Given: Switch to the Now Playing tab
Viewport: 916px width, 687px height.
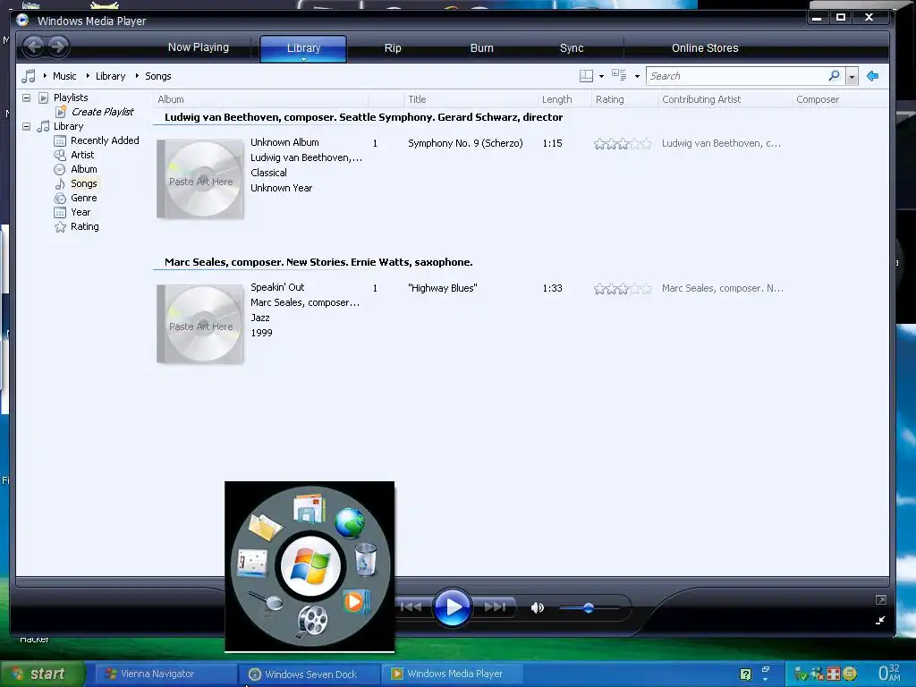Looking at the screenshot, I should (198, 47).
